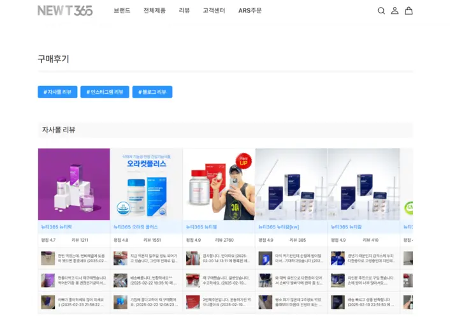Open third review thumbnail under 리뷰 410

tap(338, 302)
